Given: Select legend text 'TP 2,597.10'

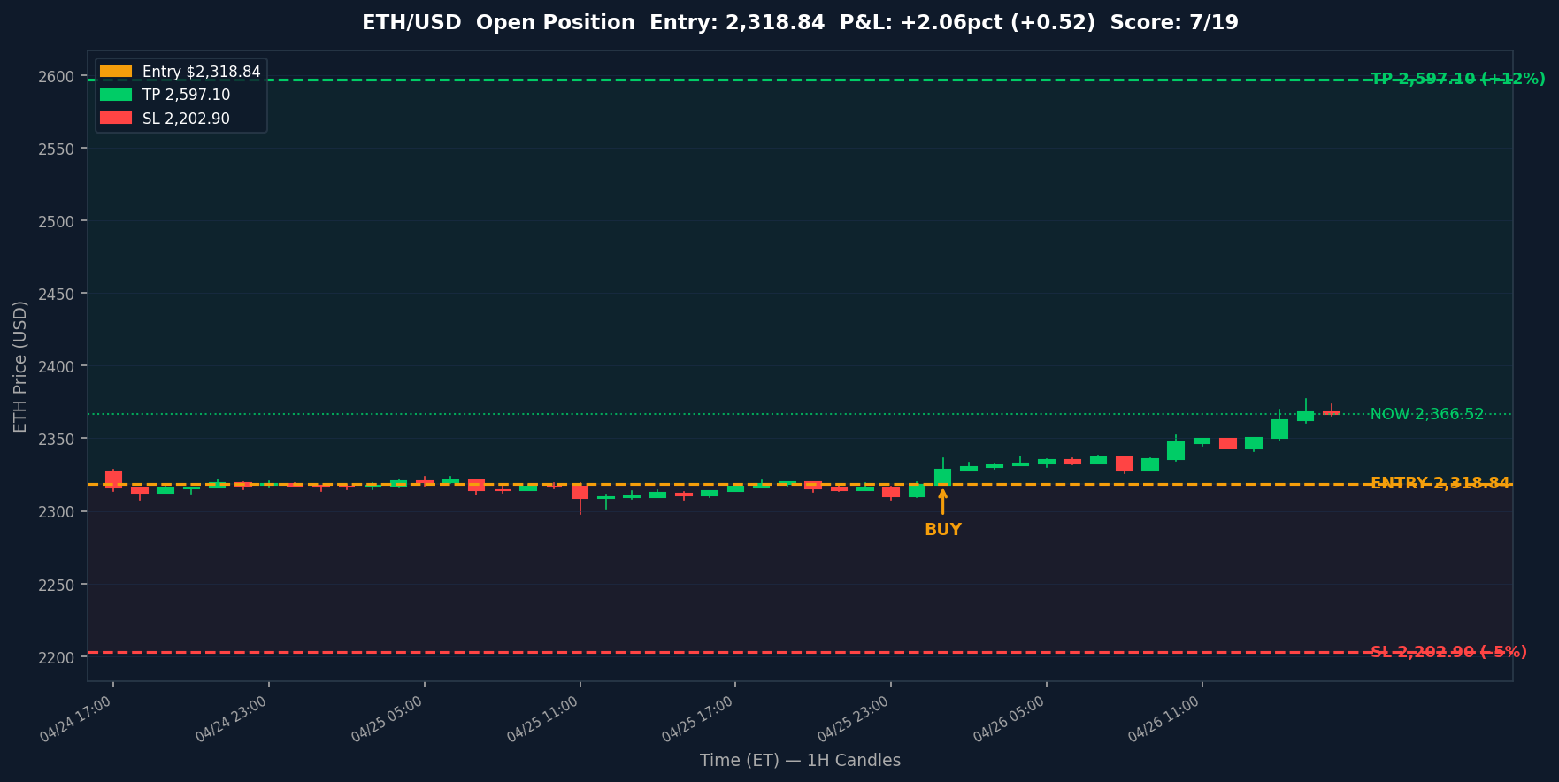Looking at the screenshot, I should (187, 95).
